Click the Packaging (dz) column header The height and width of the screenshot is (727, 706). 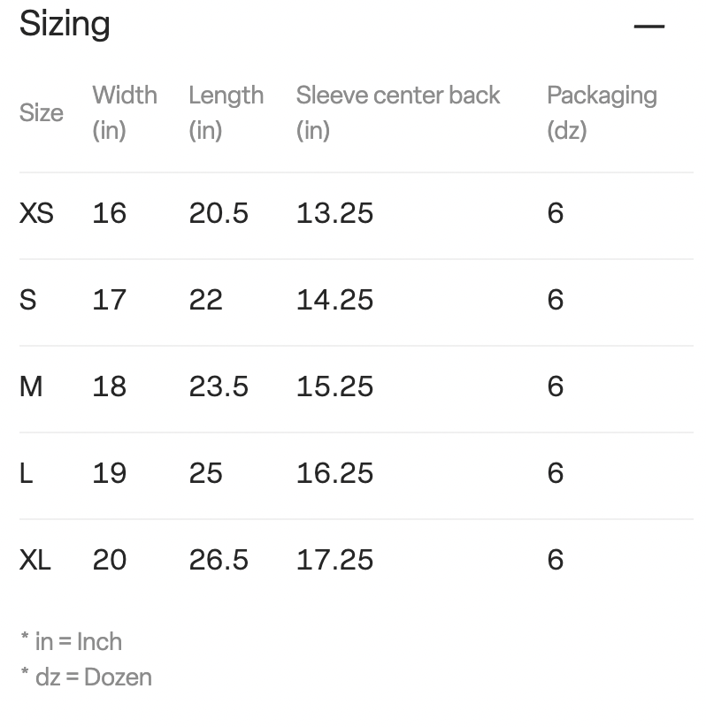602,112
